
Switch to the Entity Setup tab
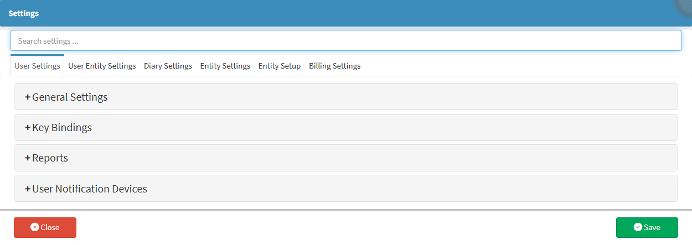280,66
